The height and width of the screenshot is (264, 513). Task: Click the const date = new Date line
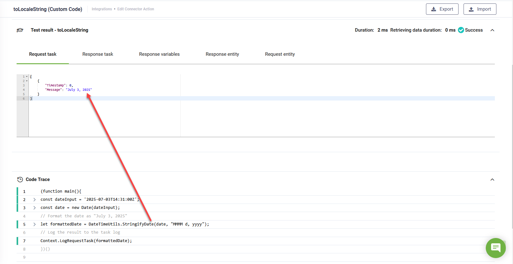point(80,208)
